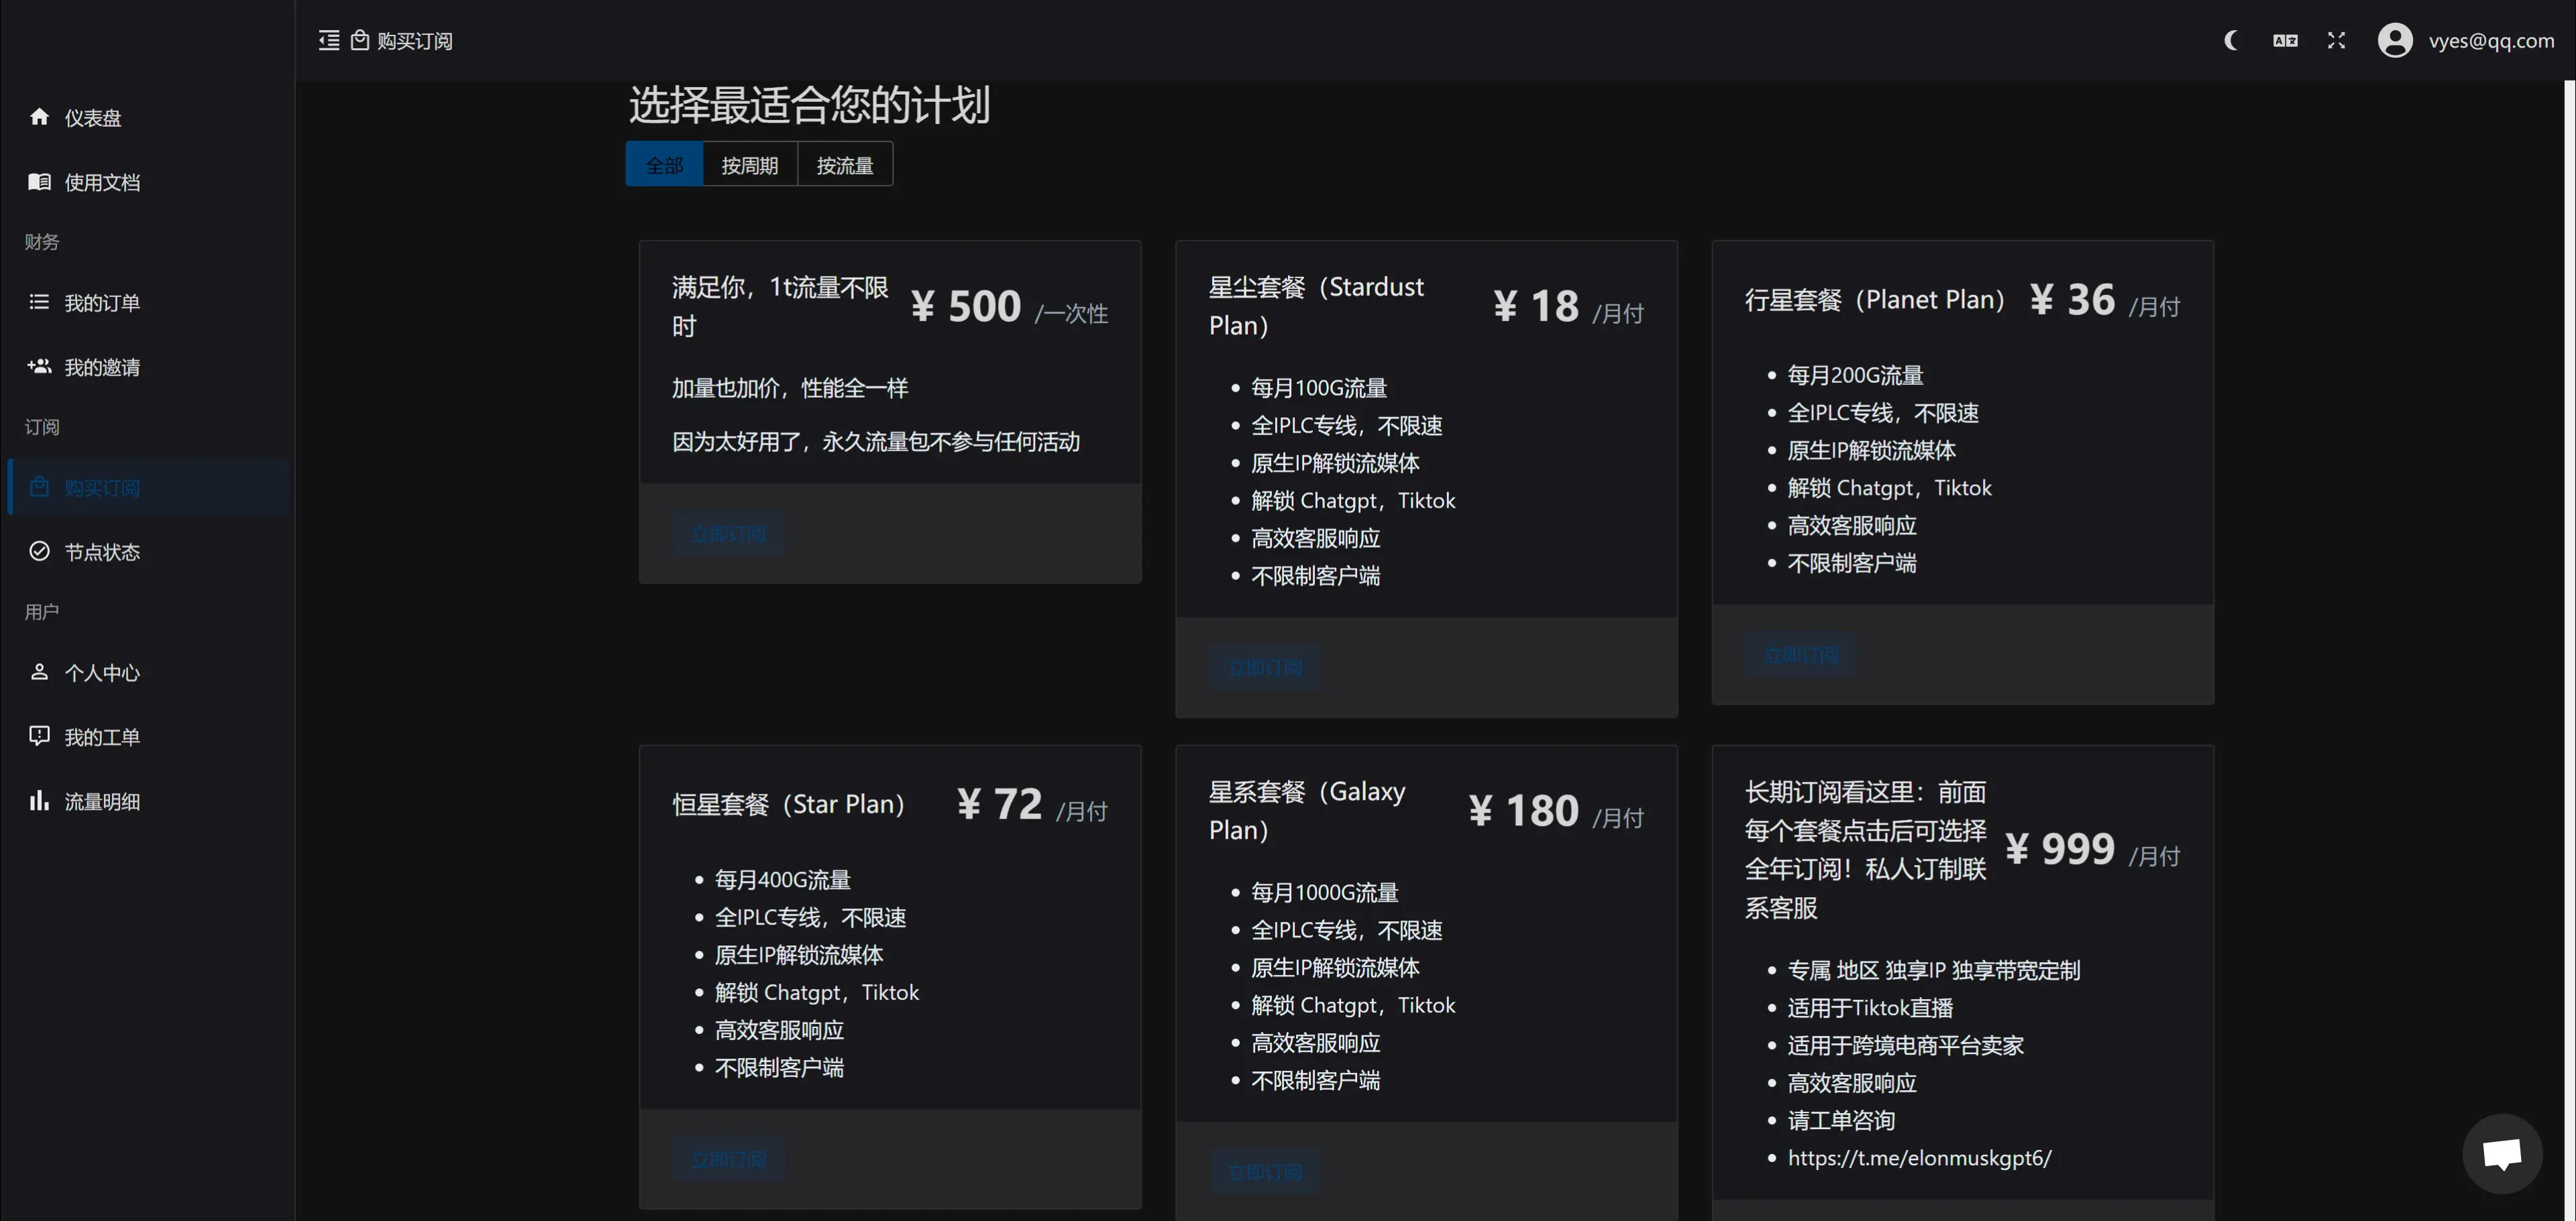Subscribe to the Star Plan
Screen dimensions: 2576x1221
[x=729, y=1159]
